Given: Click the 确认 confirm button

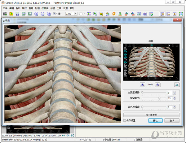Looking at the screenshot, I should pos(155,121).
